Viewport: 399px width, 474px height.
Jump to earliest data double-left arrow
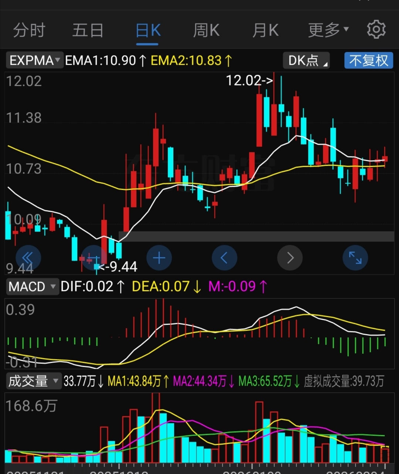point(28,258)
